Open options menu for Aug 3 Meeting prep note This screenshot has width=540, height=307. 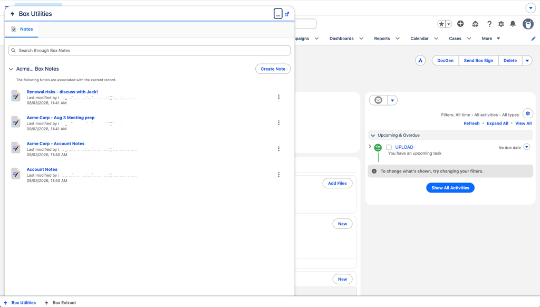pos(278,123)
